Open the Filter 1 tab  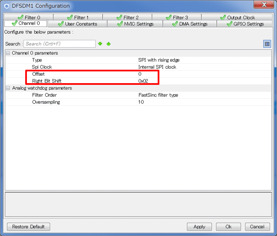click(78, 17)
